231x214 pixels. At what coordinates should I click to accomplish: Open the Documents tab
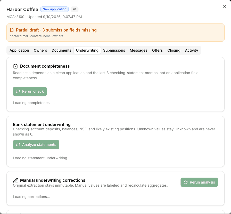[61, 50]
